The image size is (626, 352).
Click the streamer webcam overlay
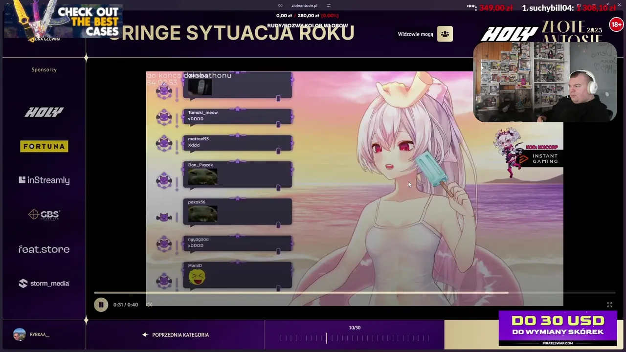click(545, 82)
